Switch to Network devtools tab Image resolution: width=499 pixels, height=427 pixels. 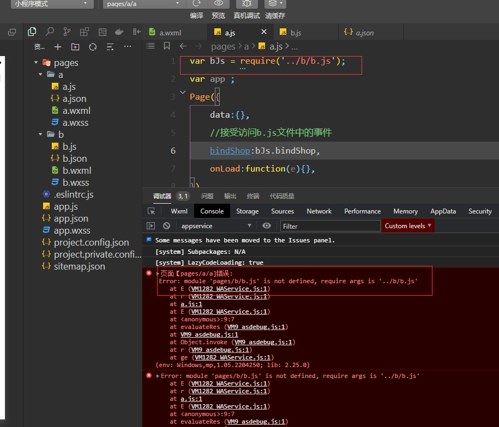(319, 211)
